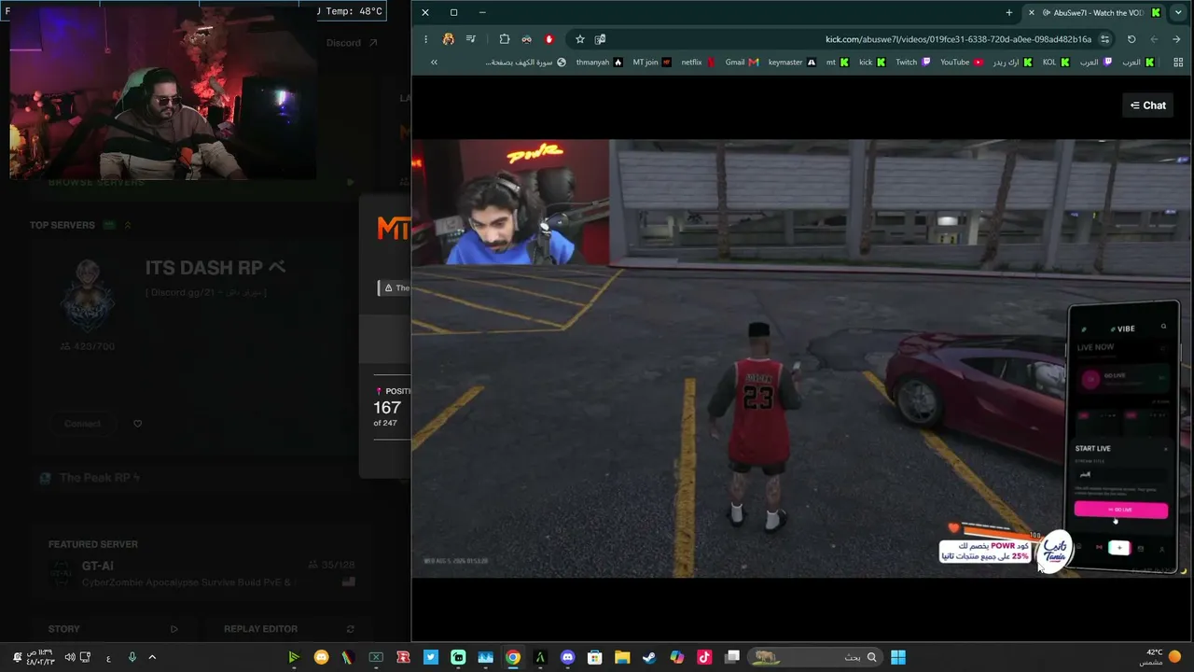Open the volume tray icon

70,657
